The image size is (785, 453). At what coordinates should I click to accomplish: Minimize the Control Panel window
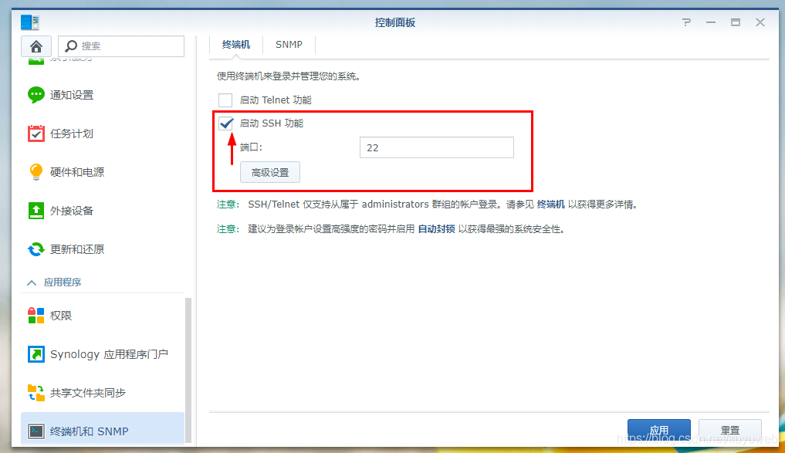(711, 22)
